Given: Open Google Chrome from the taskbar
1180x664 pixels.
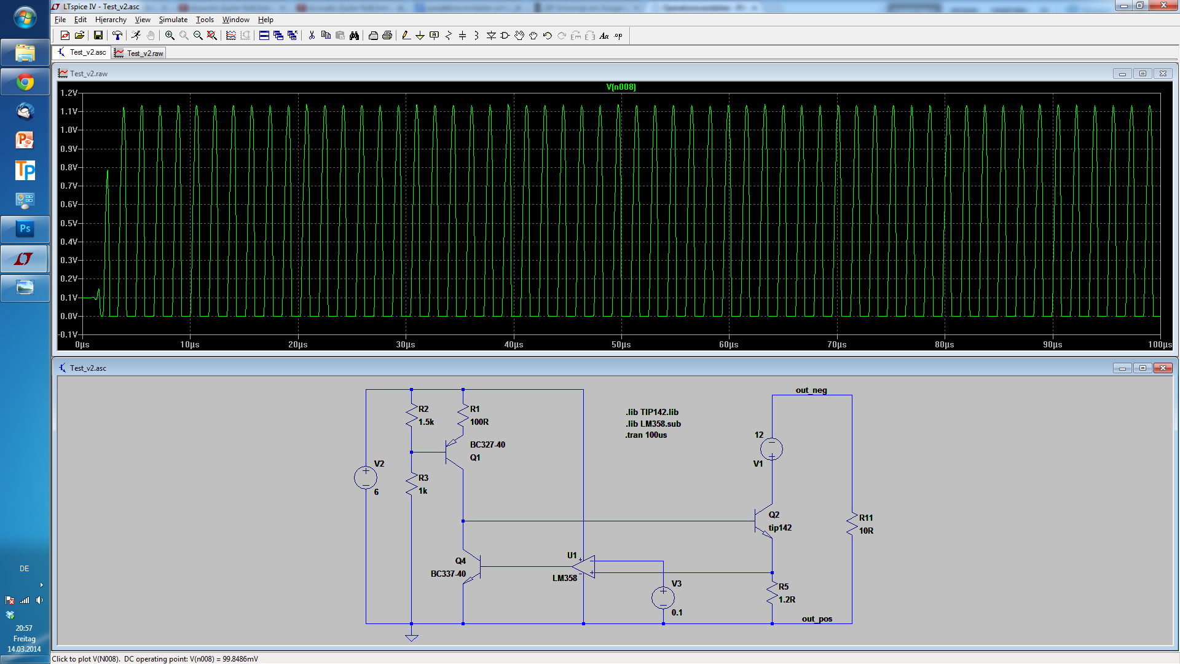Looking at the screenshot, I should point(25,82).
